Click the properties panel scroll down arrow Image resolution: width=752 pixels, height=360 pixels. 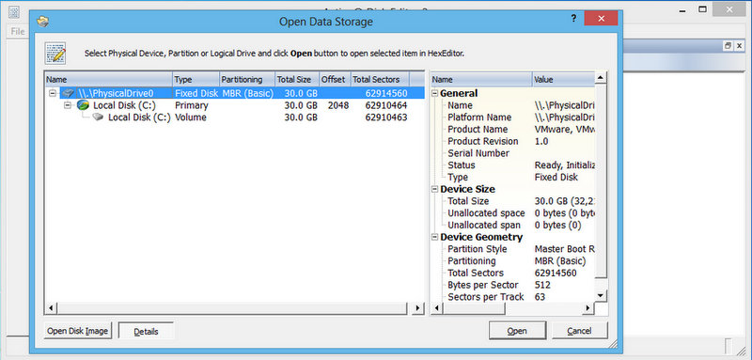[601, 296]
